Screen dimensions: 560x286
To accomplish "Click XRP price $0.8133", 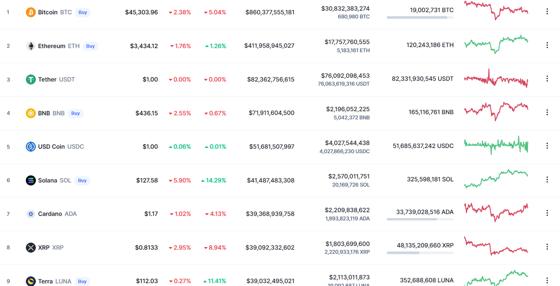I will coord(147,248).
